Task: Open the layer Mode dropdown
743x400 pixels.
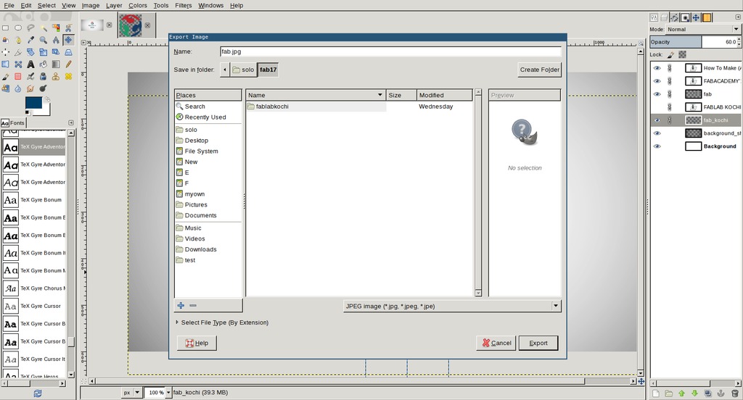Action: click(703, 30)
